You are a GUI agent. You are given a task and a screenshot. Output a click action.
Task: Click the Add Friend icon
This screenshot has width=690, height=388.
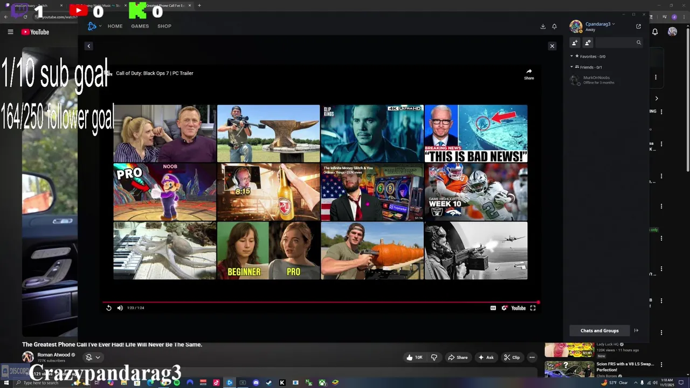(575, 43)
